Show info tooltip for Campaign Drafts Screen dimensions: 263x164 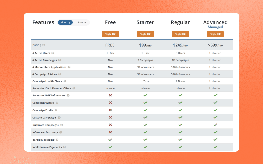pyautogui.click(x=56, y=110)
